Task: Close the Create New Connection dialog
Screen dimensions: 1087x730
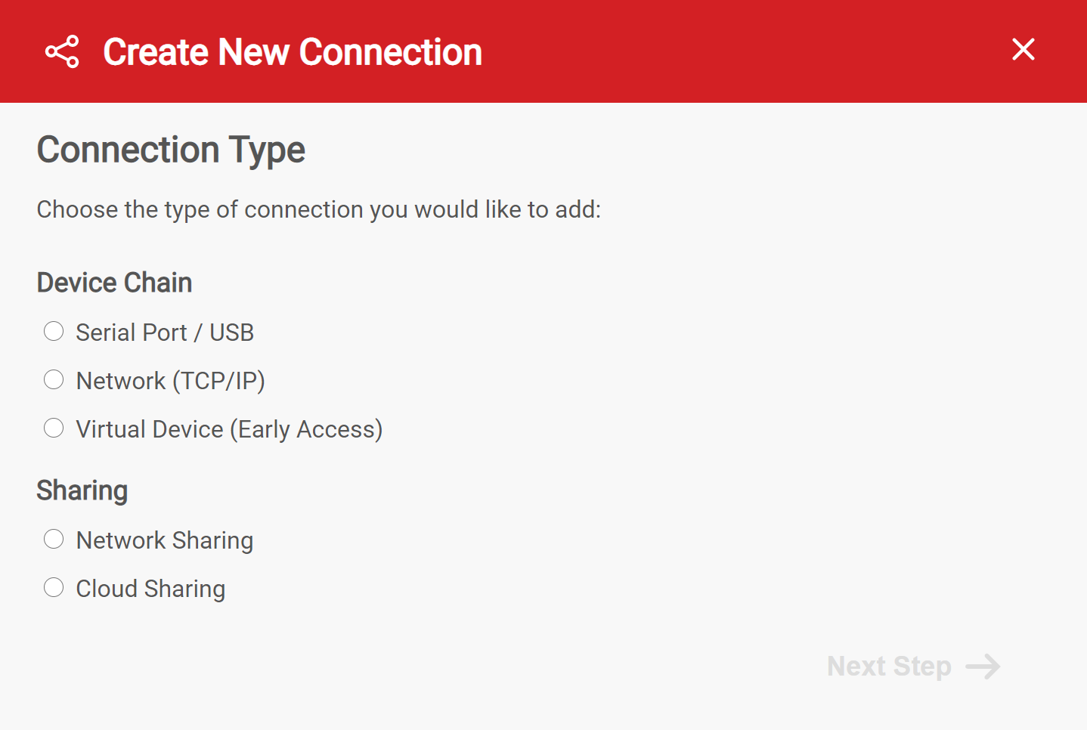Action: pos(1023,50)
